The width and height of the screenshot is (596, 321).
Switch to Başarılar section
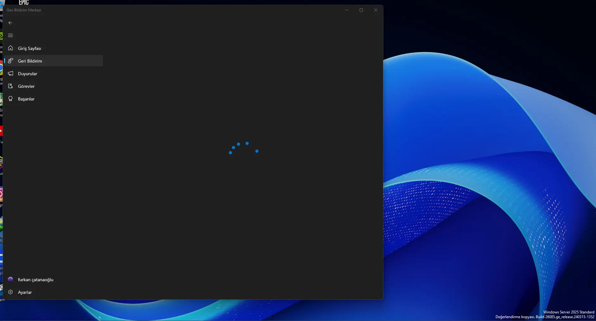(x=54, y=99)
